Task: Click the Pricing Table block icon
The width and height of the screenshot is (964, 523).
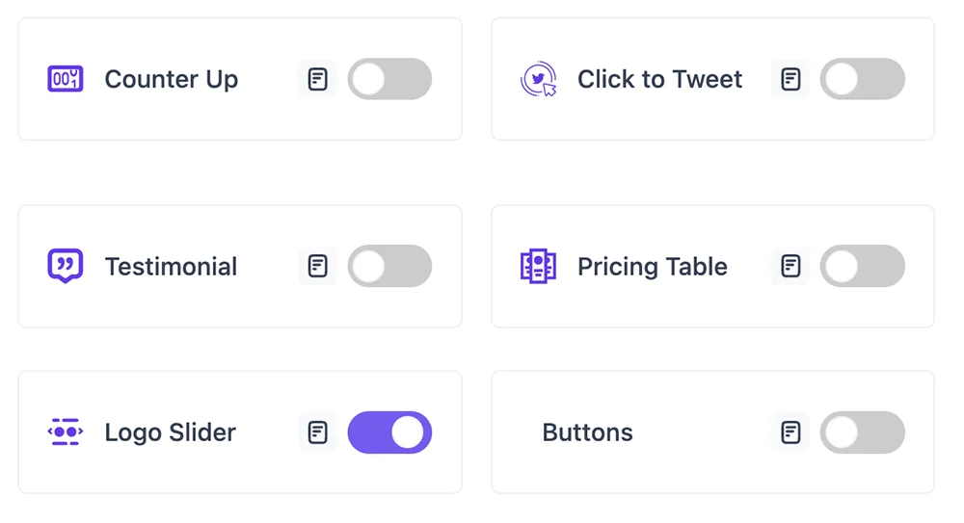Action: [x=538, y=266]
